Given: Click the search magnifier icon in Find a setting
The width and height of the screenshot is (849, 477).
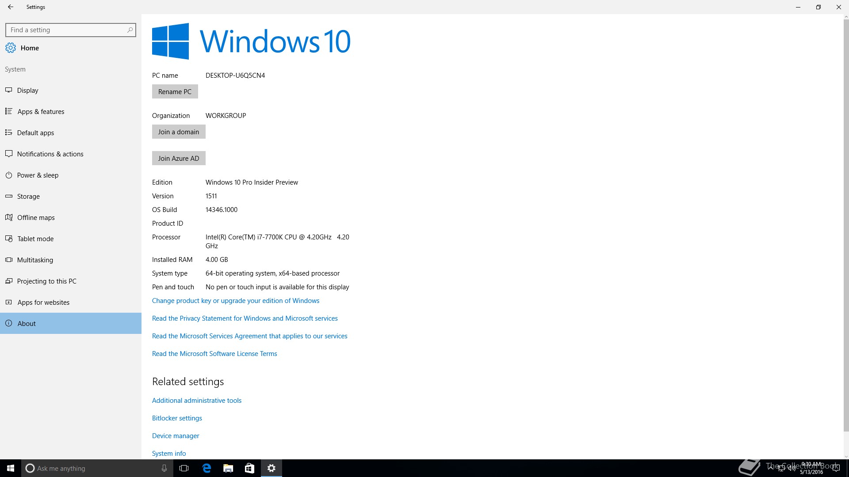Looking at the screenshot, I should 130,30.
